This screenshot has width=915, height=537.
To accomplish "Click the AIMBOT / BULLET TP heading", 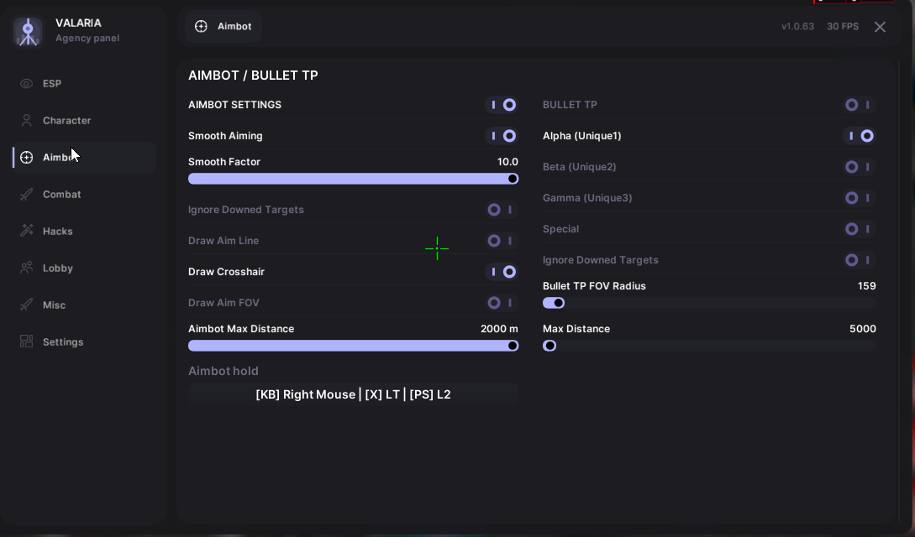I will 253,76.
